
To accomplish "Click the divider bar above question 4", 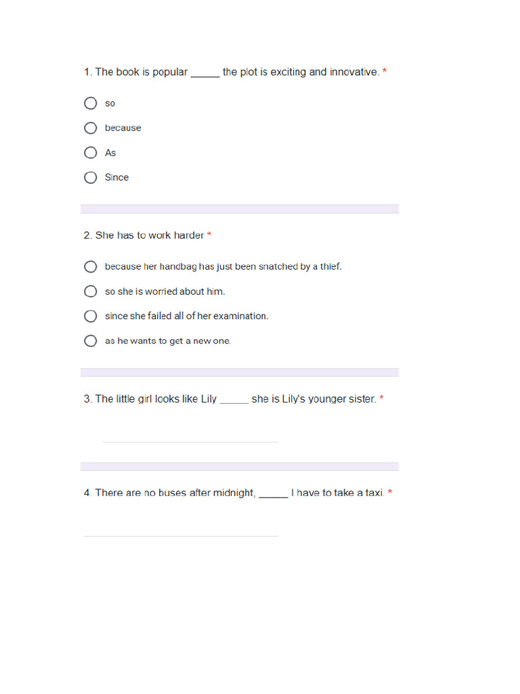I will (x=240, y=467).
